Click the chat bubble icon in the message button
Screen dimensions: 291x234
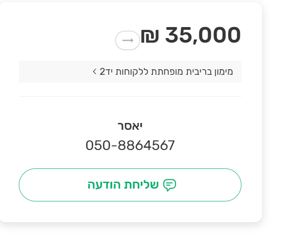(170, 185)
